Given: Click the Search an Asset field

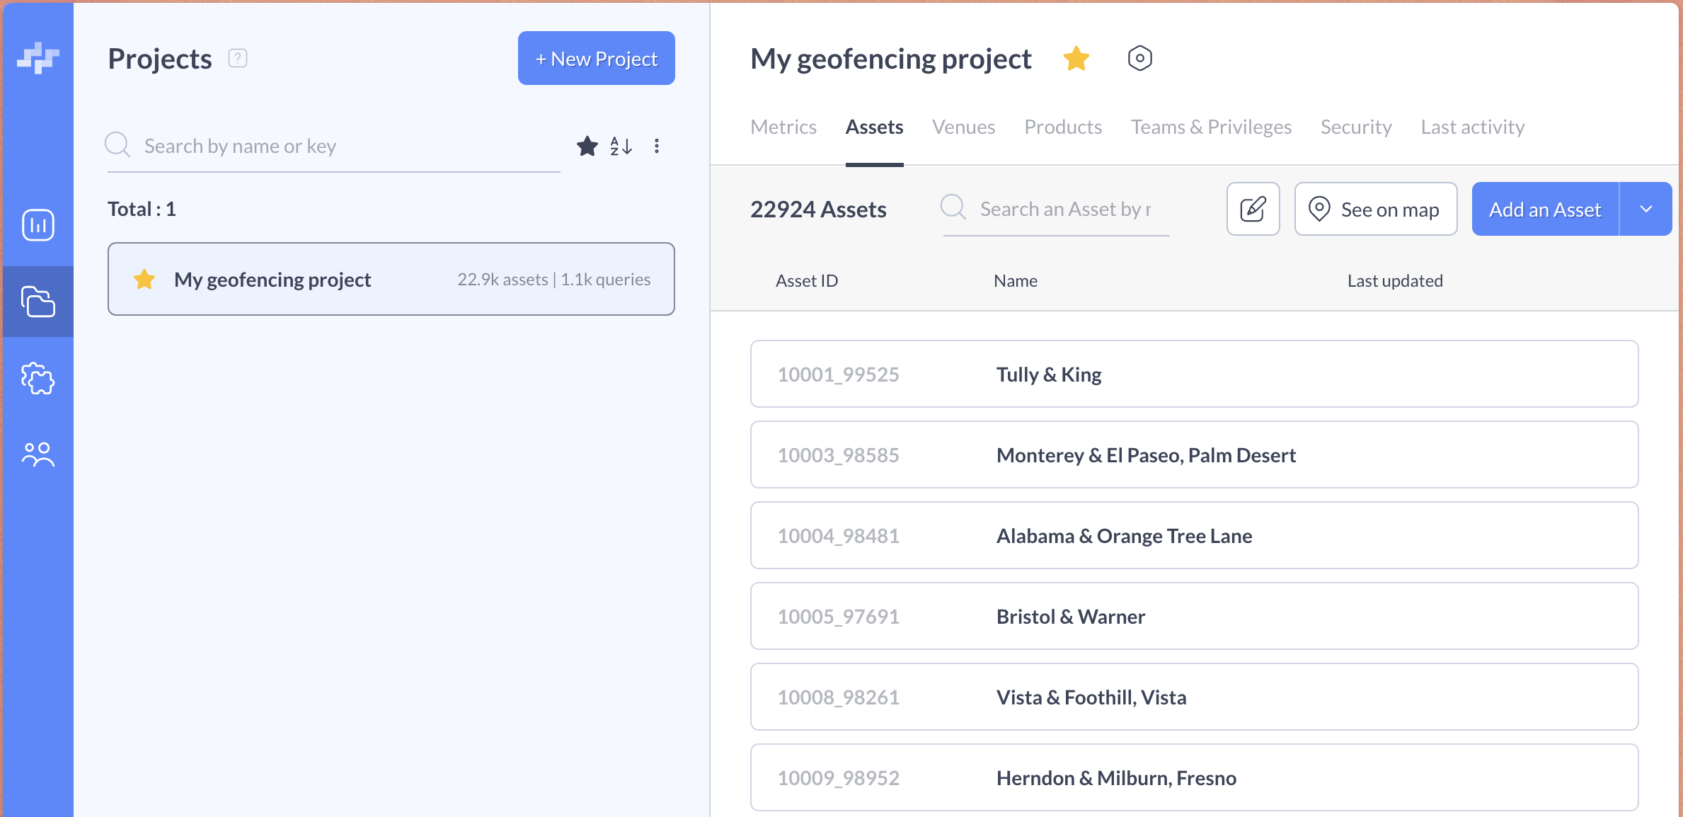Looking at the screenshot, I should [x=1065, y=210].
